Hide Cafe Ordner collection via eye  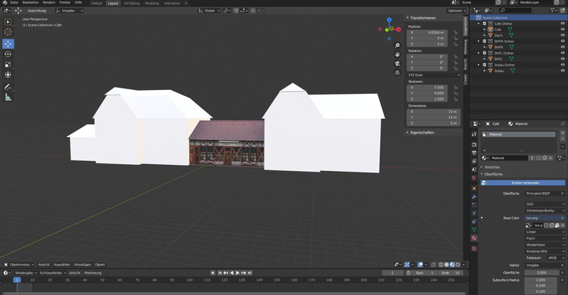click(563, 23)
